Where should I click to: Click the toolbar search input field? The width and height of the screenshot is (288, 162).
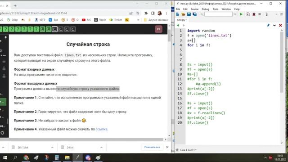click(x=218, y=14)
